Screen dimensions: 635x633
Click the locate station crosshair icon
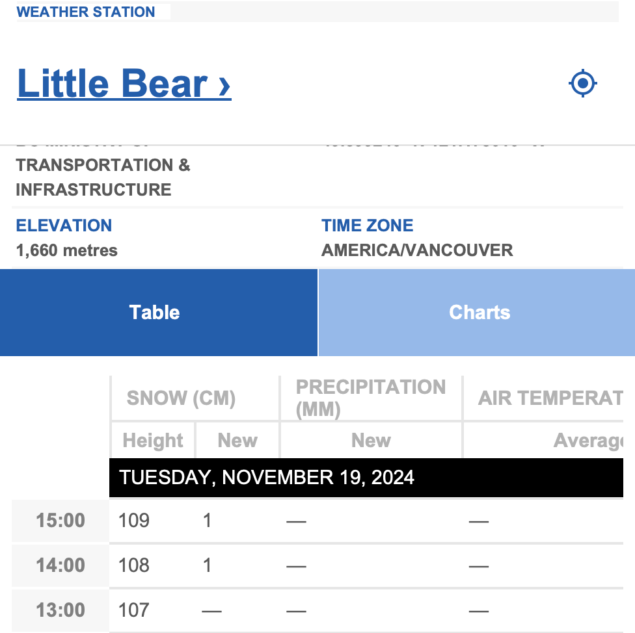point(582,83)
